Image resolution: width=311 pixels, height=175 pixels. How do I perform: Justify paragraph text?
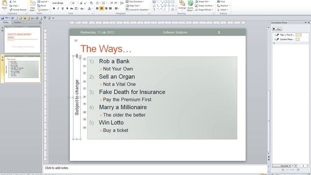coord(110,8)
